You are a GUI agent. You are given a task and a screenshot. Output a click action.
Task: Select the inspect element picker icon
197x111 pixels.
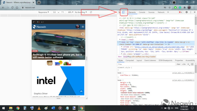pyautogui.click(x=119, y=12)
